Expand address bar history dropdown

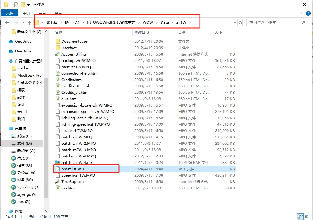click(235, 23)
